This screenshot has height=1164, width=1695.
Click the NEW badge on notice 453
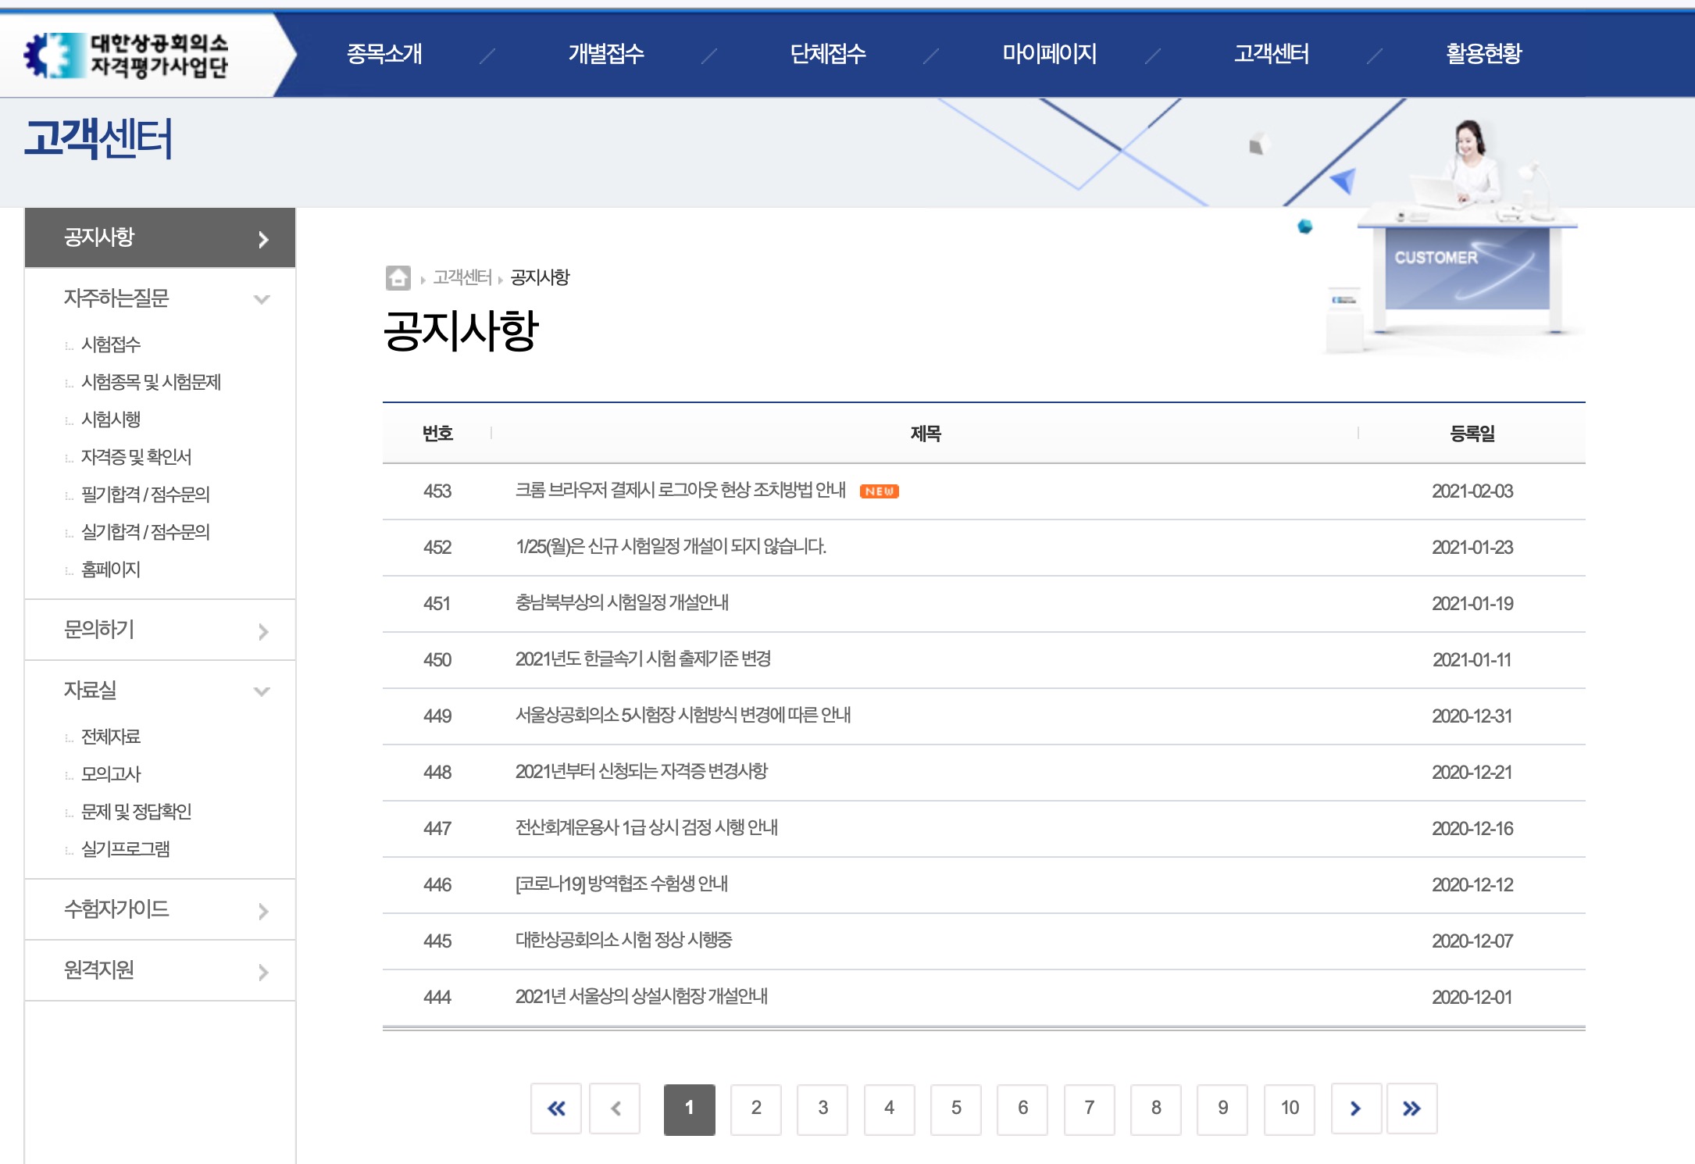click(879, 491)
